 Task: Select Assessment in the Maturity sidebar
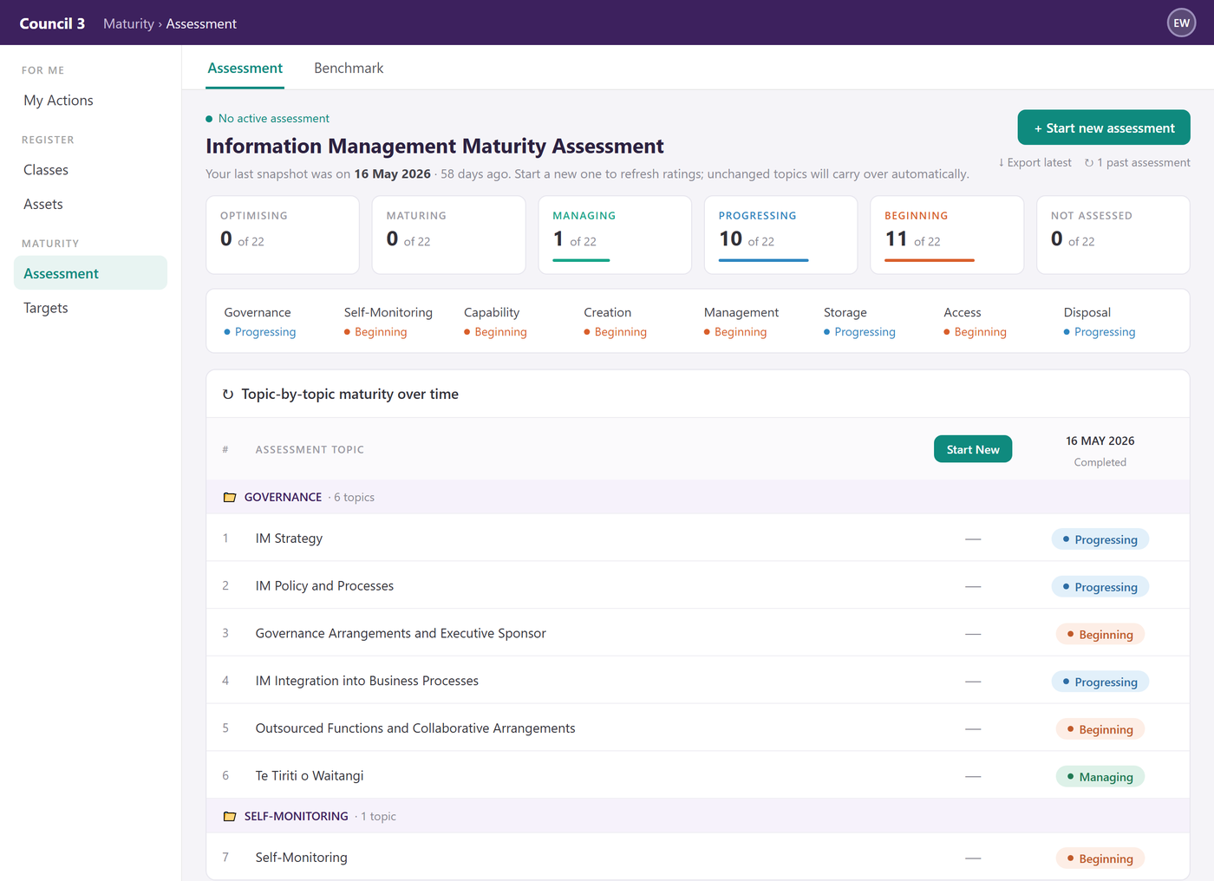(90, 273)
